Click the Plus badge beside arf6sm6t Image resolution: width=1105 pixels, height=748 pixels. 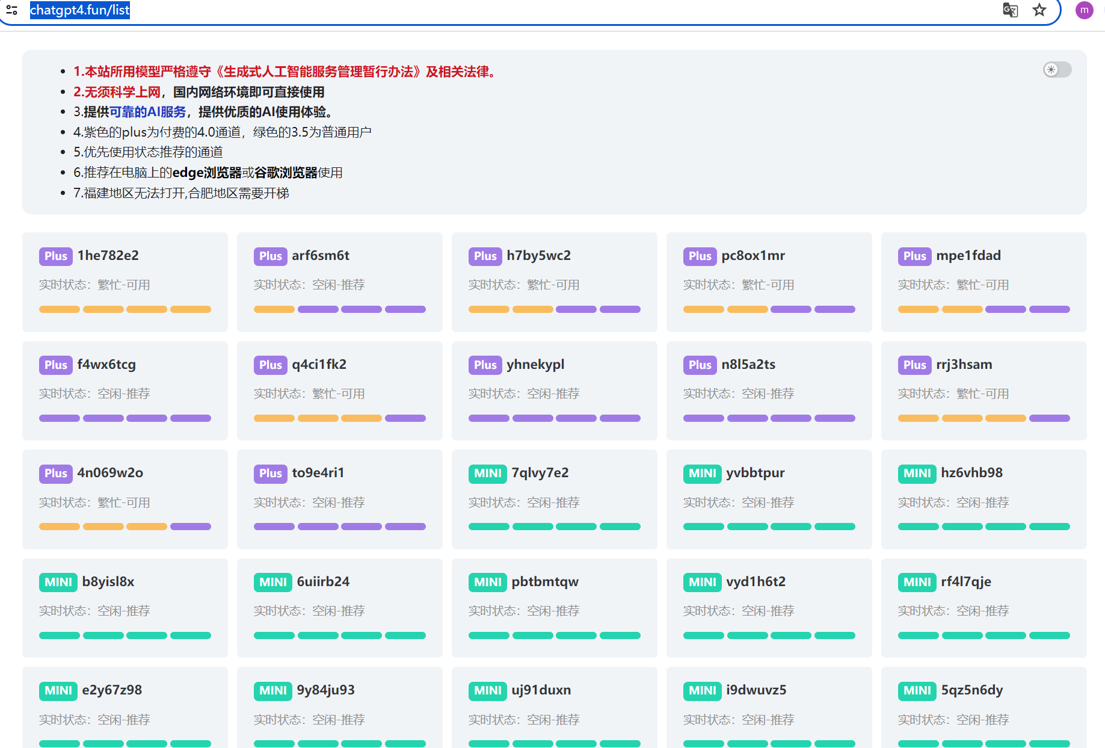click(271, 256)
